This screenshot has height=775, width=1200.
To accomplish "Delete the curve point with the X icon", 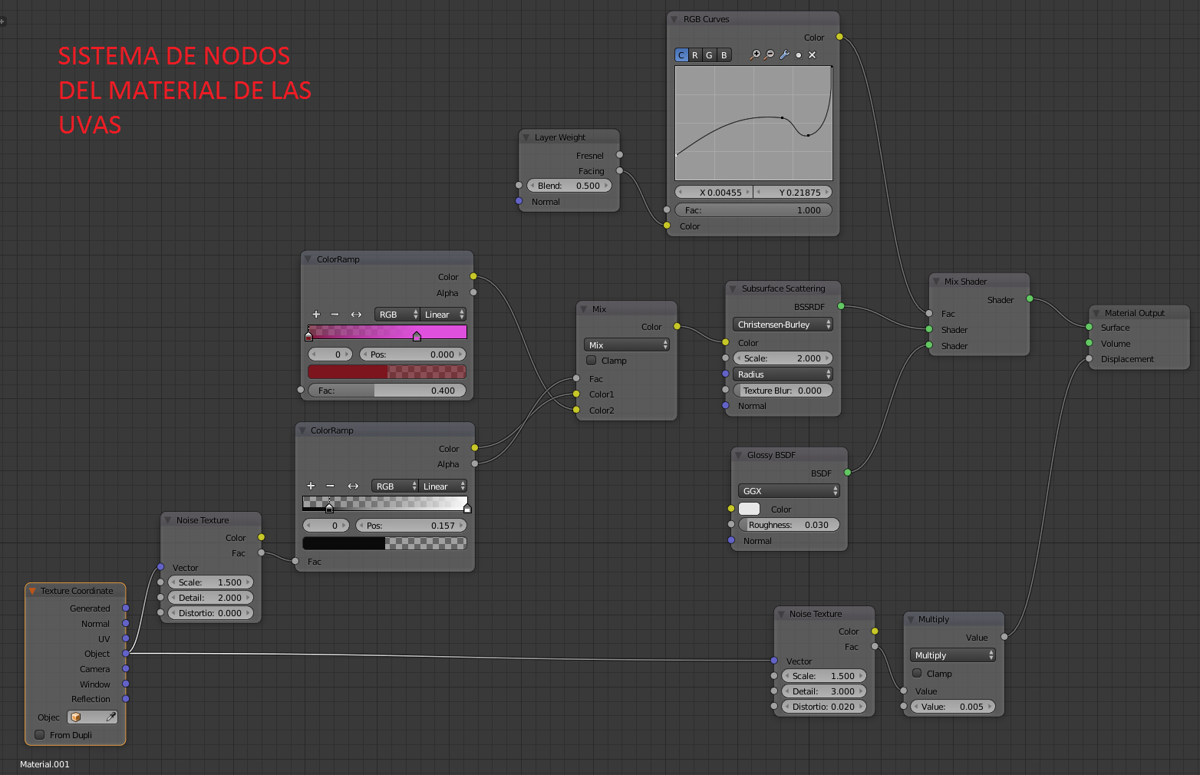I will pos(812,55).
